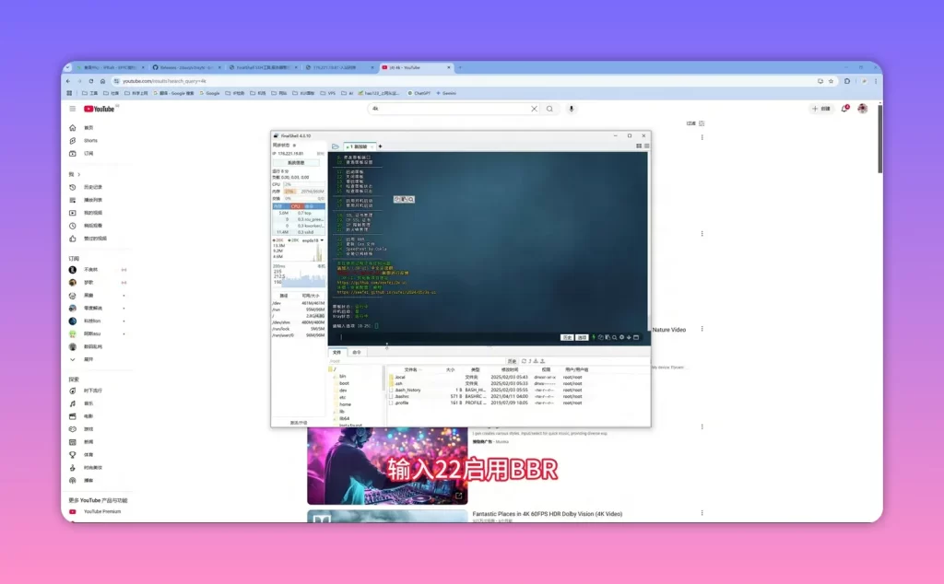Viewport: 944px width, 584px height.
Task: Click the magnifier search icon in terminal toolbar
Action: tap(614, 337)
